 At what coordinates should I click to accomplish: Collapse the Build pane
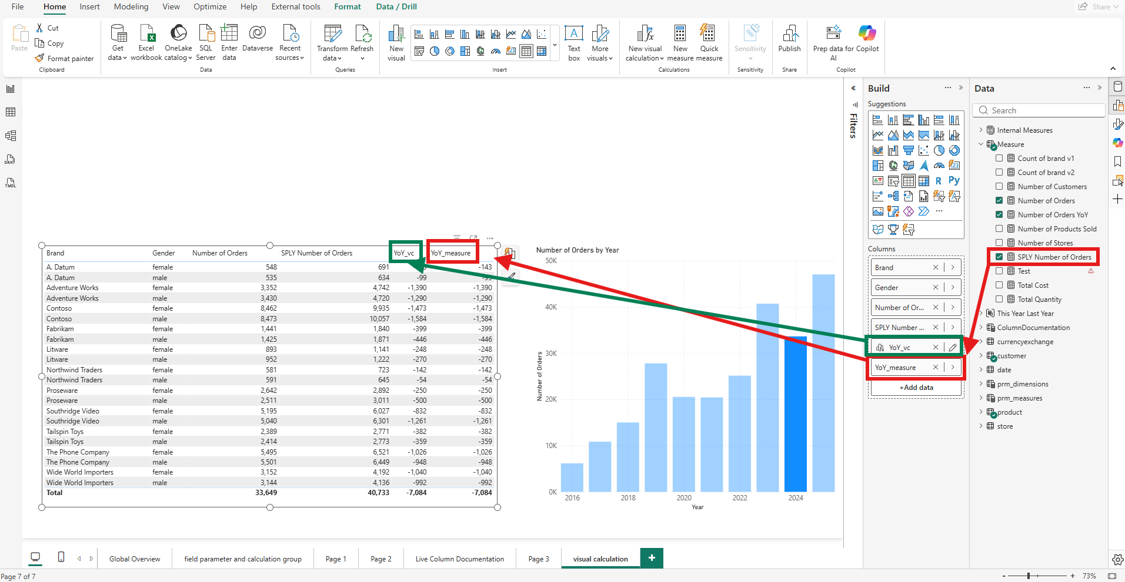click(961, 88)
